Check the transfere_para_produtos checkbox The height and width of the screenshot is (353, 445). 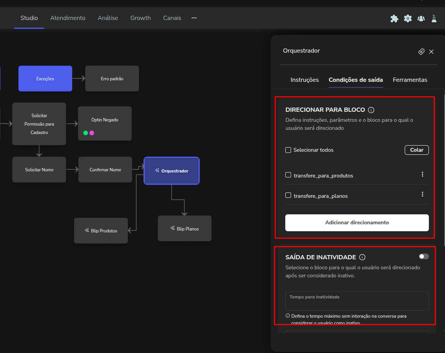(x=288, y=175)
